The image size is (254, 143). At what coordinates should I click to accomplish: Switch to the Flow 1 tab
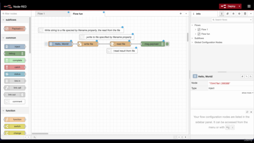[x=52, y=14]
